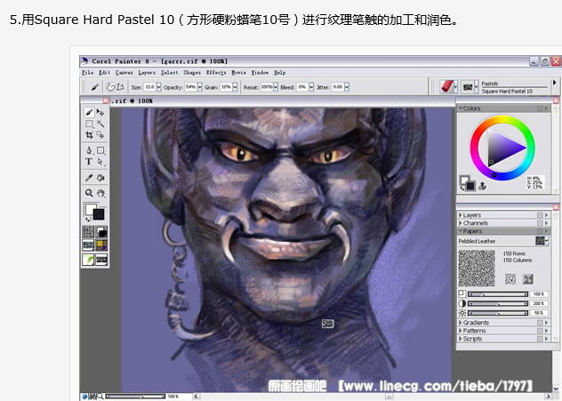Select the Rectangular Shape tool
The height and width of the screenshot is (401, 562).
click(x=100, y=150)
